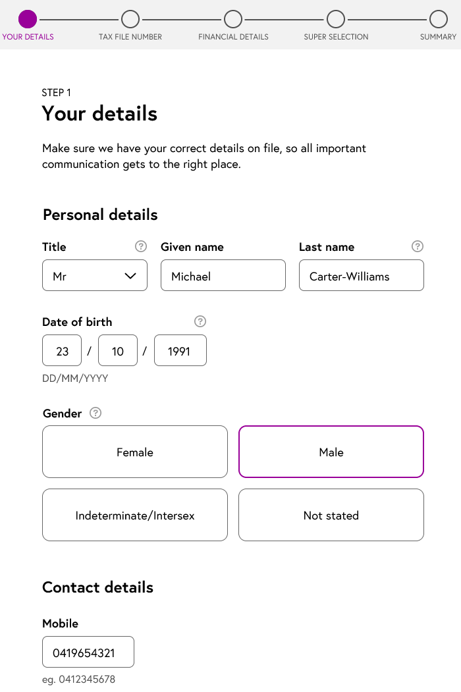Viewport: 461px width, 692px height.
Task: Focus the Last name field Carter-Williams
Action: click(361, 275)
